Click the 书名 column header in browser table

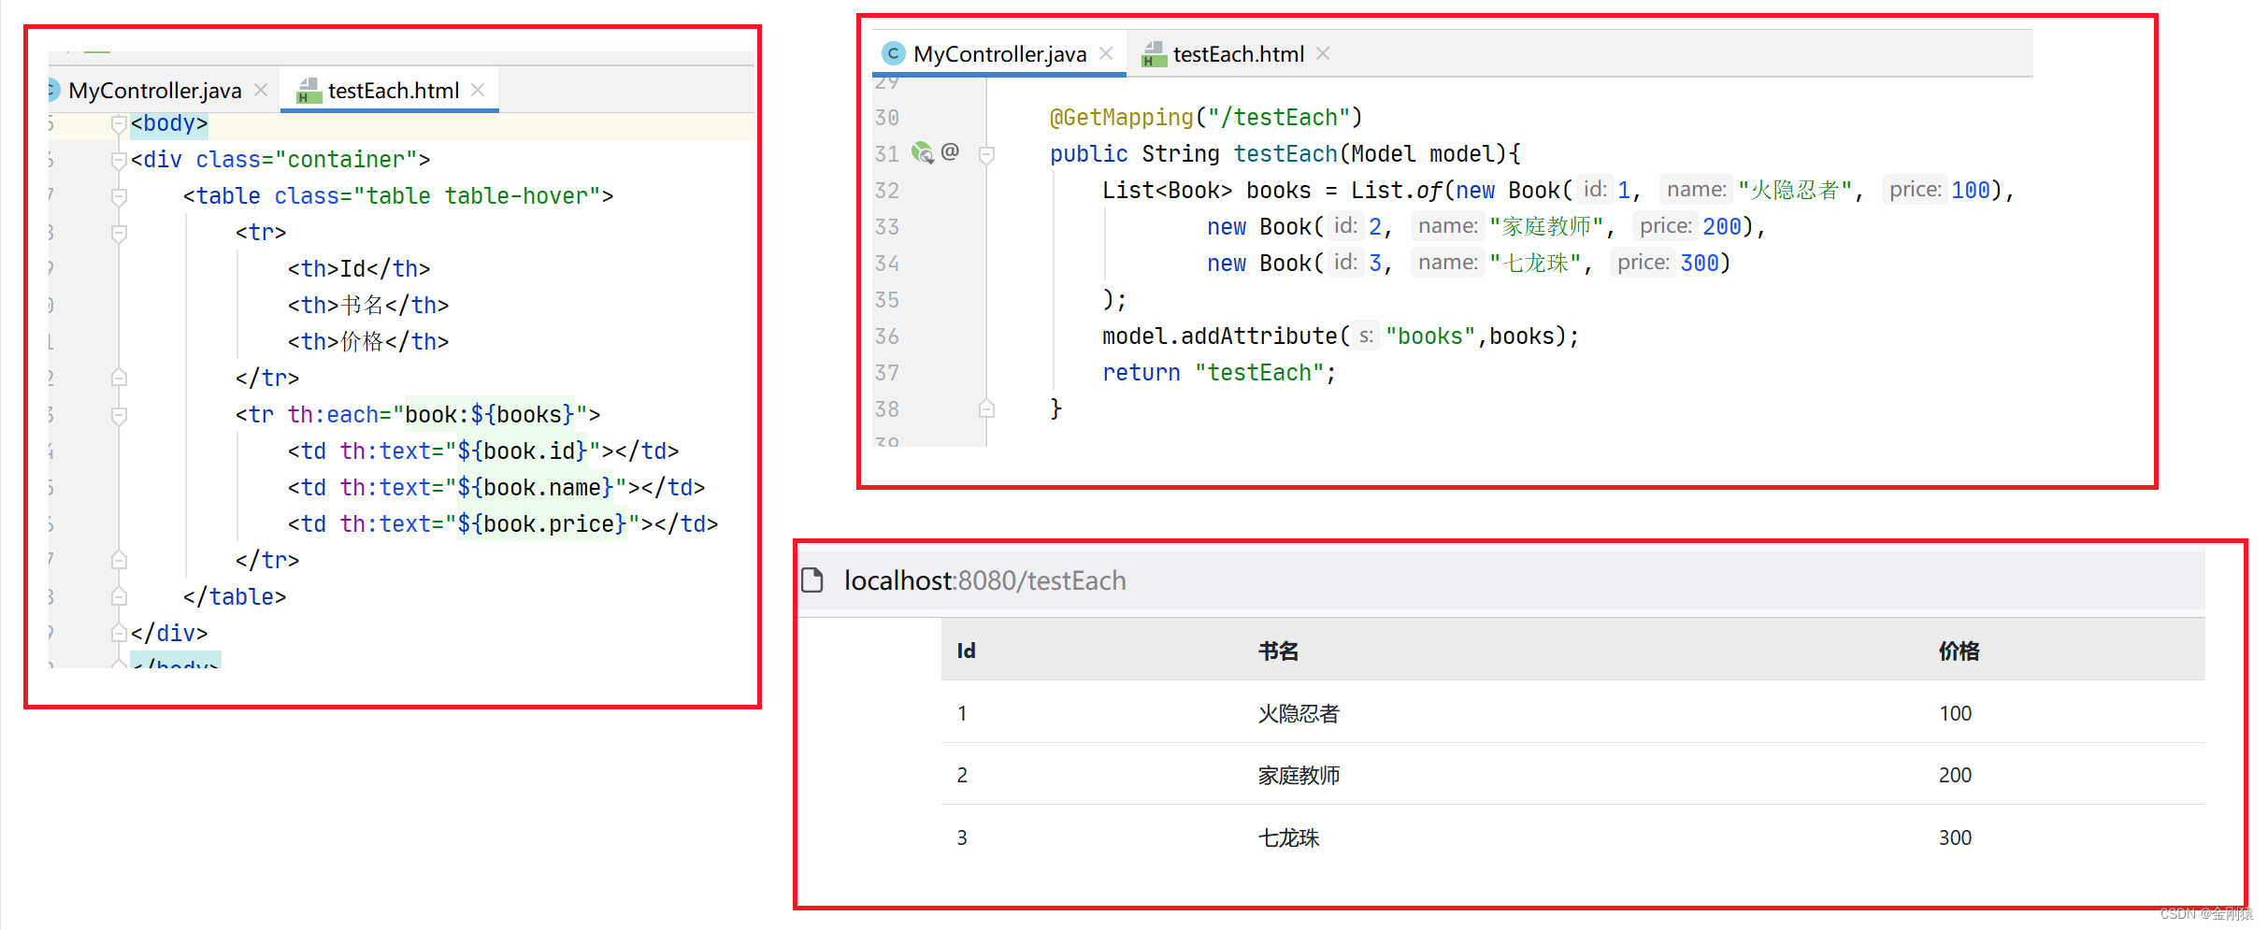(1278, 651)
